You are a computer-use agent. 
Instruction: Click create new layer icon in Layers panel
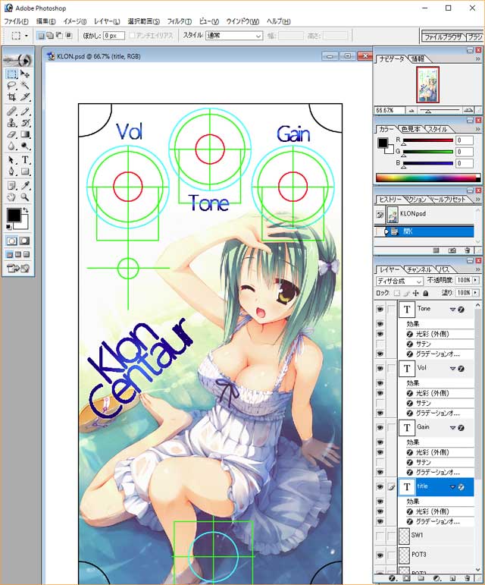452,578
